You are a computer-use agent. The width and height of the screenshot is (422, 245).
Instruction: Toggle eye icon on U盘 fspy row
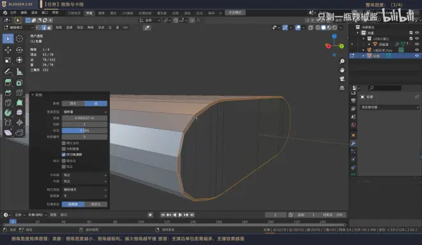point(417,50)
